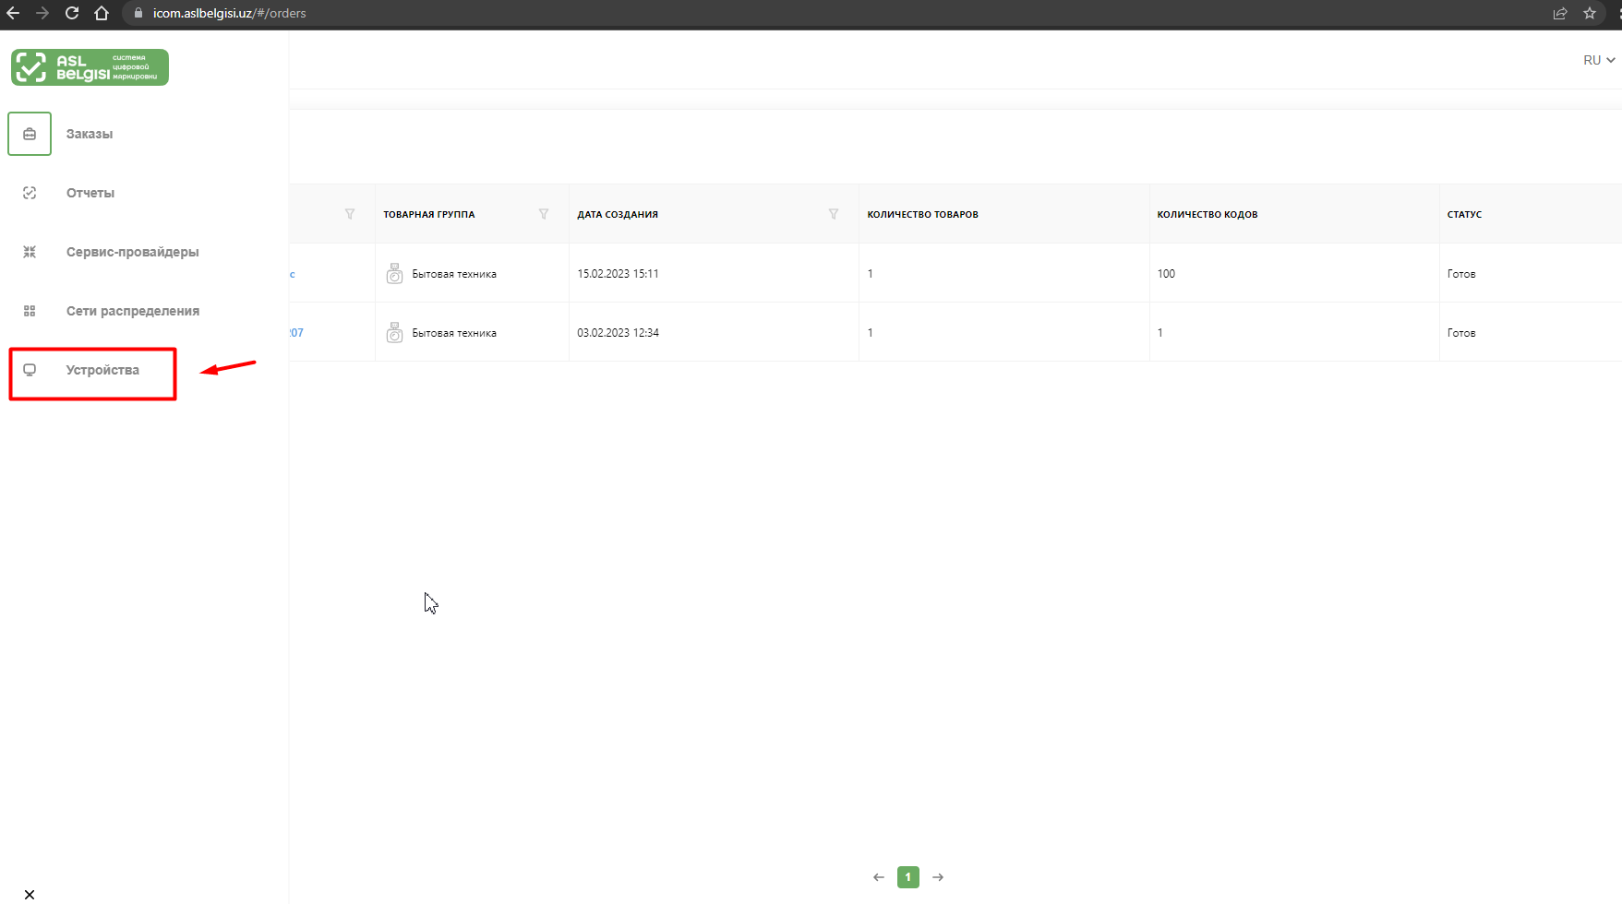Open order link ending in 07
Screen dimensions: 1622x904
click(296, 333)
